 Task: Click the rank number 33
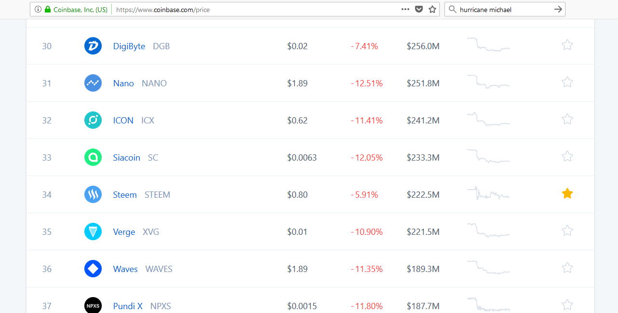(x=47, y=158)
